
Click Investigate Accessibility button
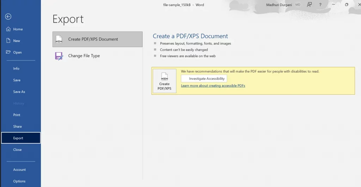tap(204, 79)
